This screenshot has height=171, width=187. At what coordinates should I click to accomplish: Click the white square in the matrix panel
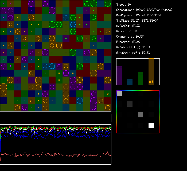coord(151,125)
